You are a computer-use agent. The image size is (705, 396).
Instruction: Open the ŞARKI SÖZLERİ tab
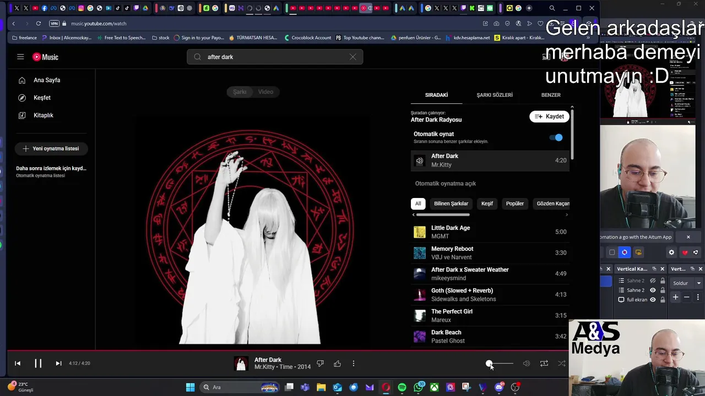(495, 95)
